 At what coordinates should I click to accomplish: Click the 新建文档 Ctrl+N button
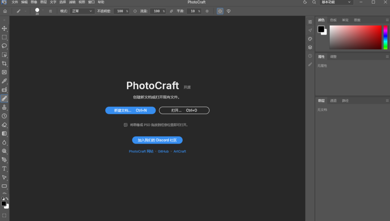130,110
